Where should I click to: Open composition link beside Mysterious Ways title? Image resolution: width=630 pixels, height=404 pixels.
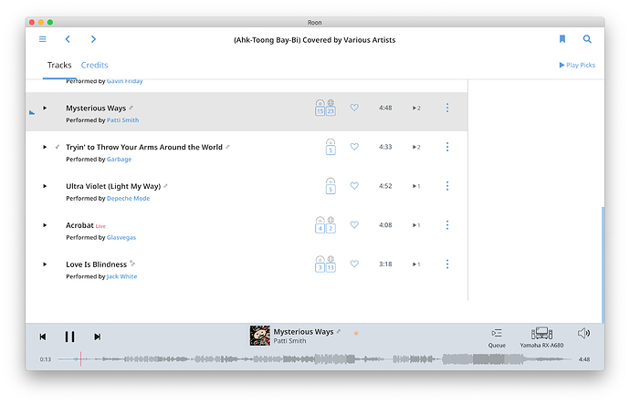[x=131, y=108]
